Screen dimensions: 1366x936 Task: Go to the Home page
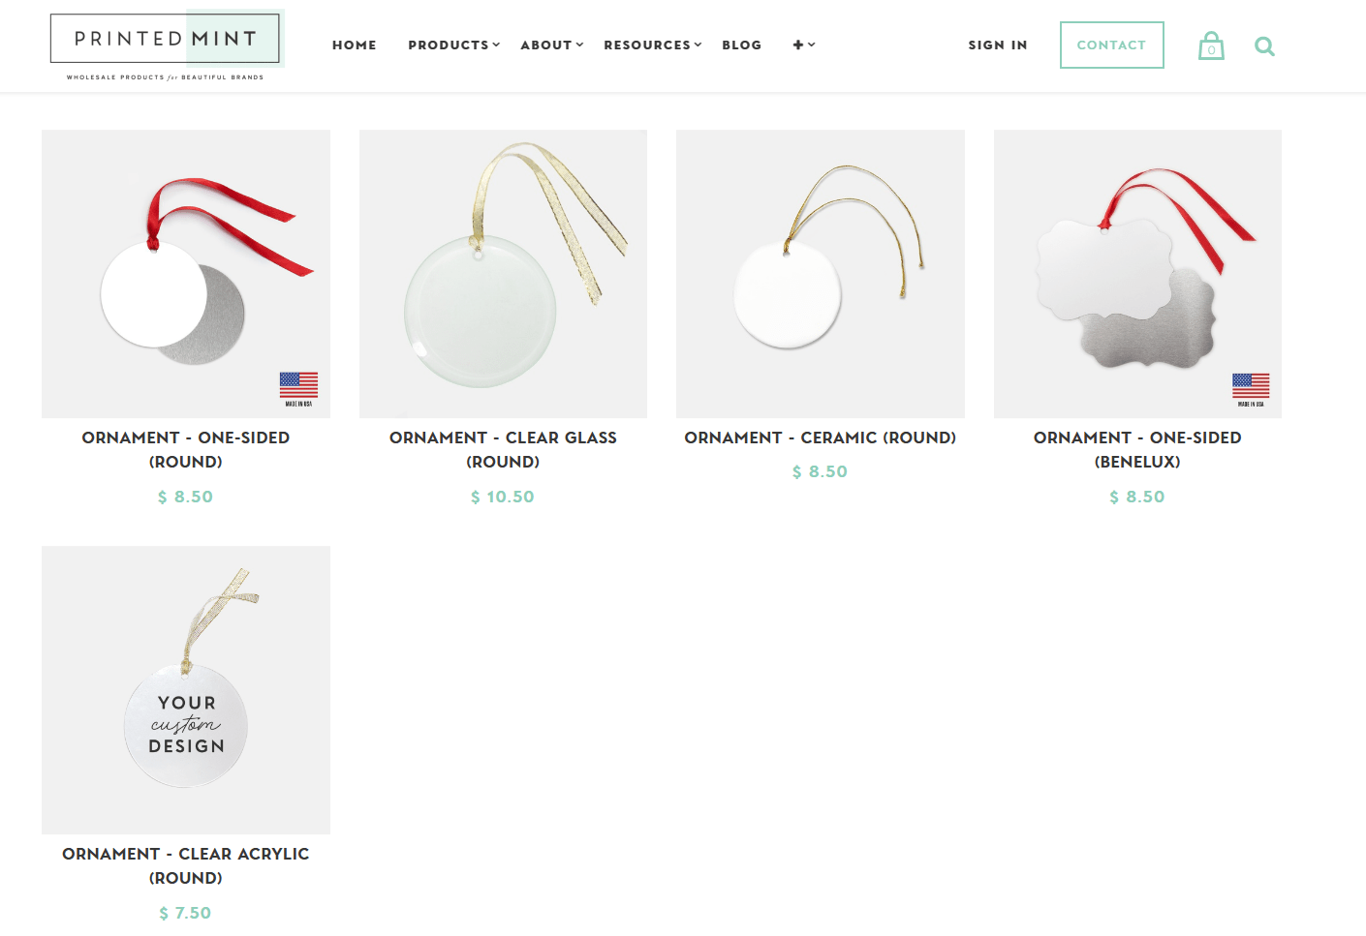click(355, 45)
